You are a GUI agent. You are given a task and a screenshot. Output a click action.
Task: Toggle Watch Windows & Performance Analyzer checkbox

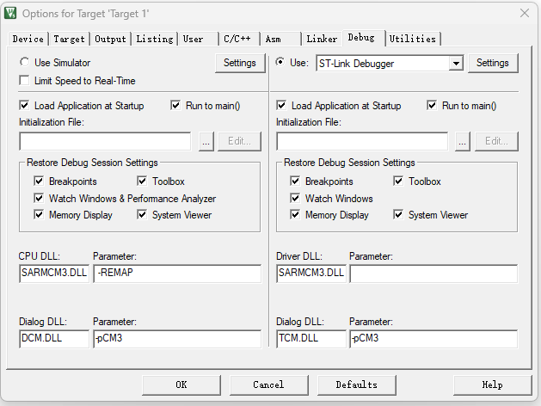coord(39,199)
